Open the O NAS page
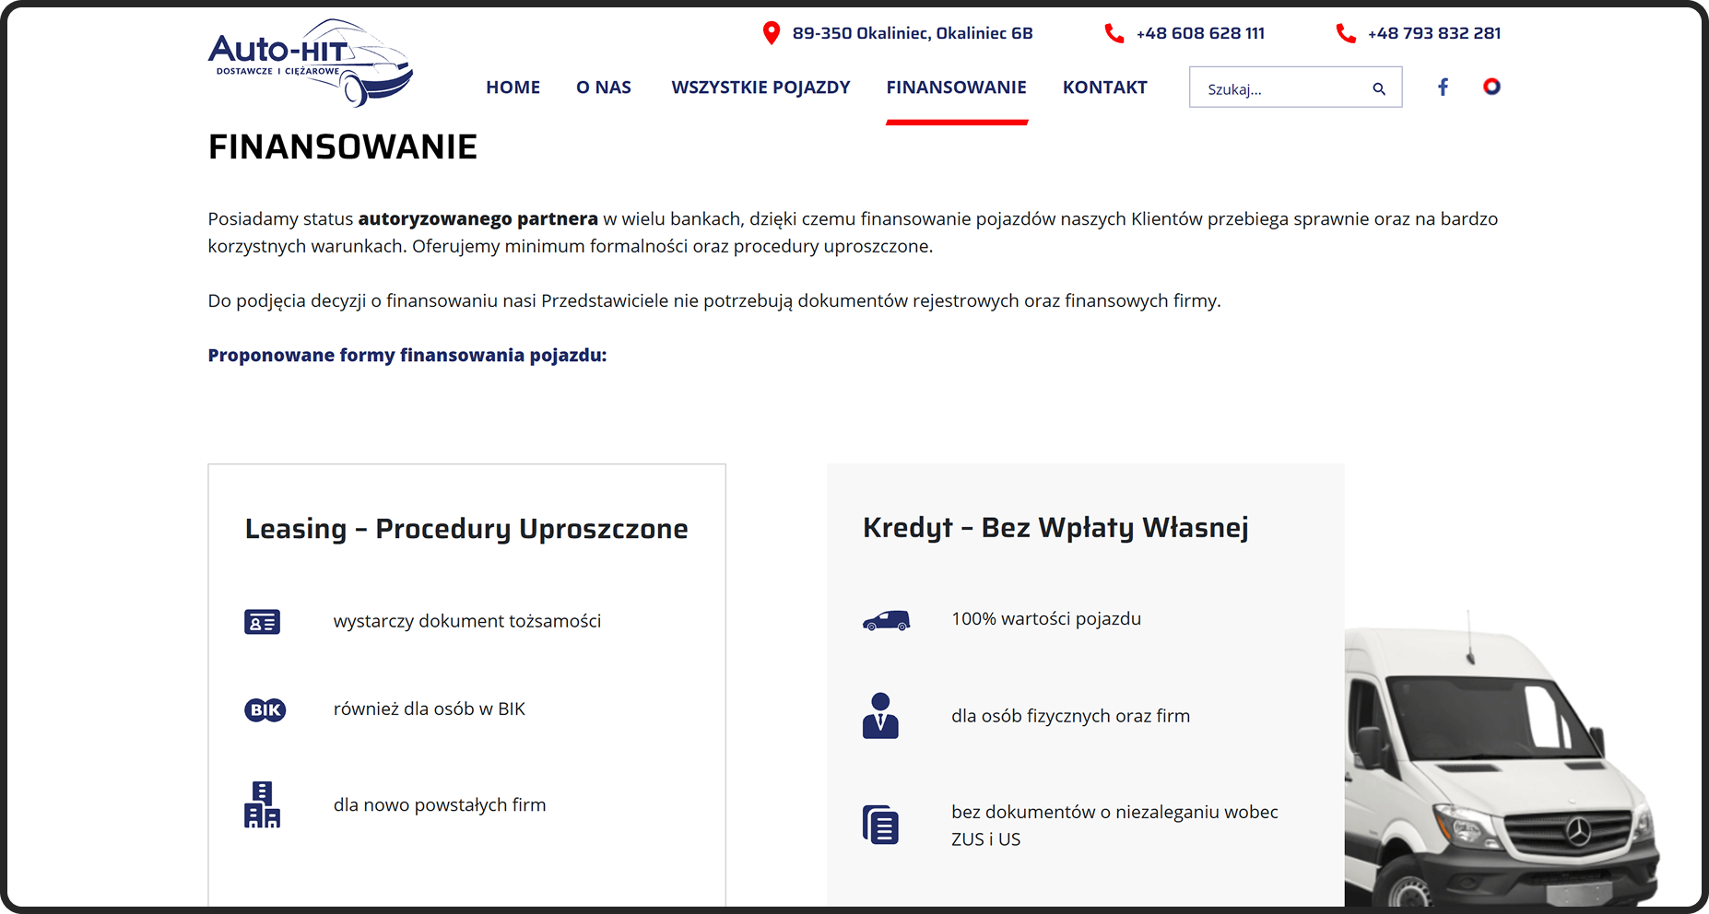Screen dimensions: 1709x914 603,88
